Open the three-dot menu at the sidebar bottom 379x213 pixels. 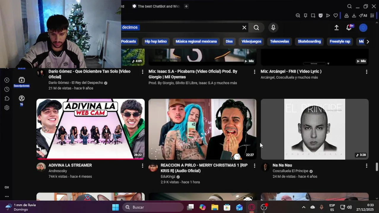[7, 196]
